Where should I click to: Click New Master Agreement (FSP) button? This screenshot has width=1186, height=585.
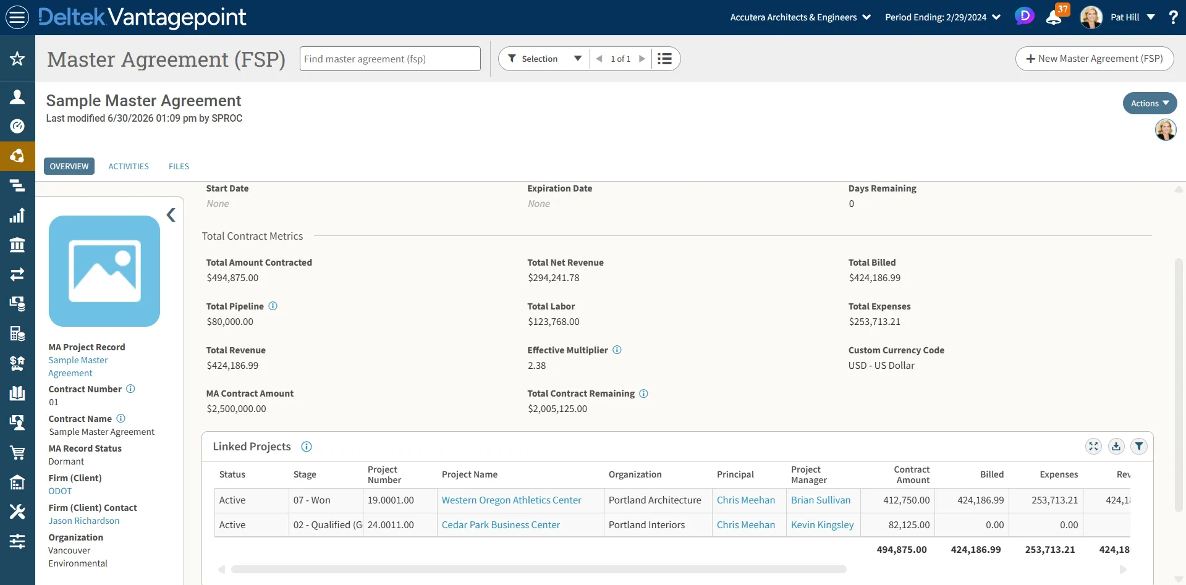pyautogui.click(x=1095, y=59)
